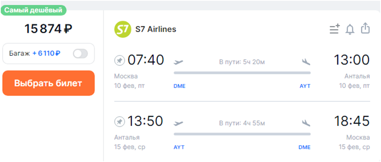This screenshot has height=162, width=381.
Task: Click outbound landing plane icon
Action: 306,62
